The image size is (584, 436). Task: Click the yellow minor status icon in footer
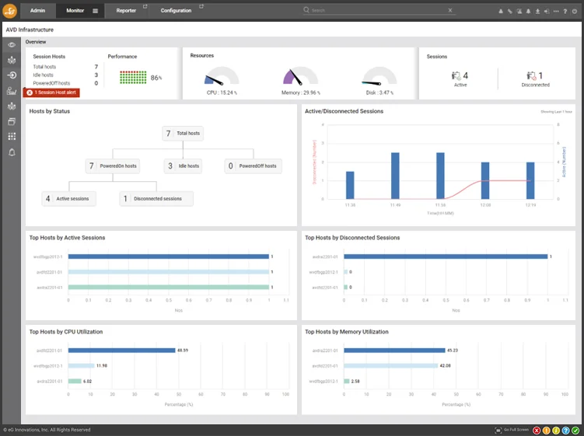pyautogui.click(x=556, y=431)
